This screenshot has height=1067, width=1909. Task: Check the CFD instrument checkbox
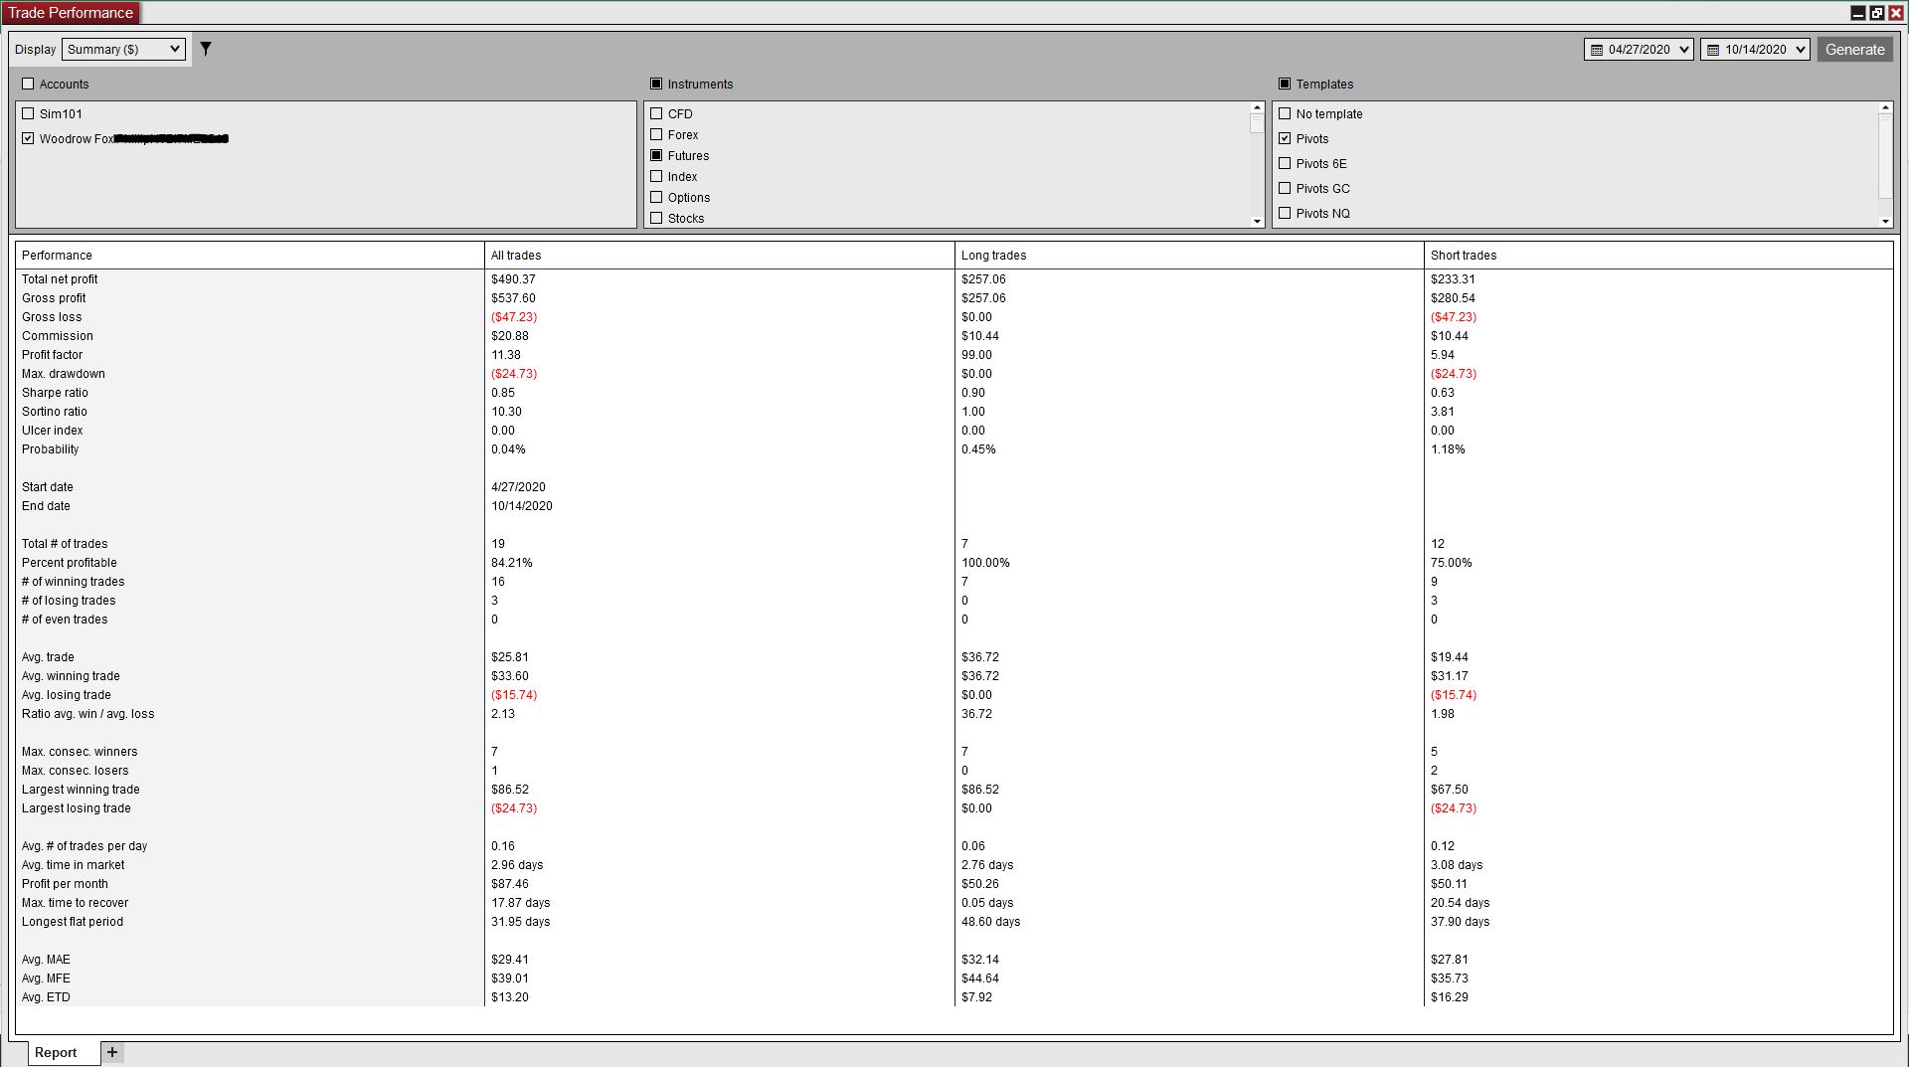(656, 113)
